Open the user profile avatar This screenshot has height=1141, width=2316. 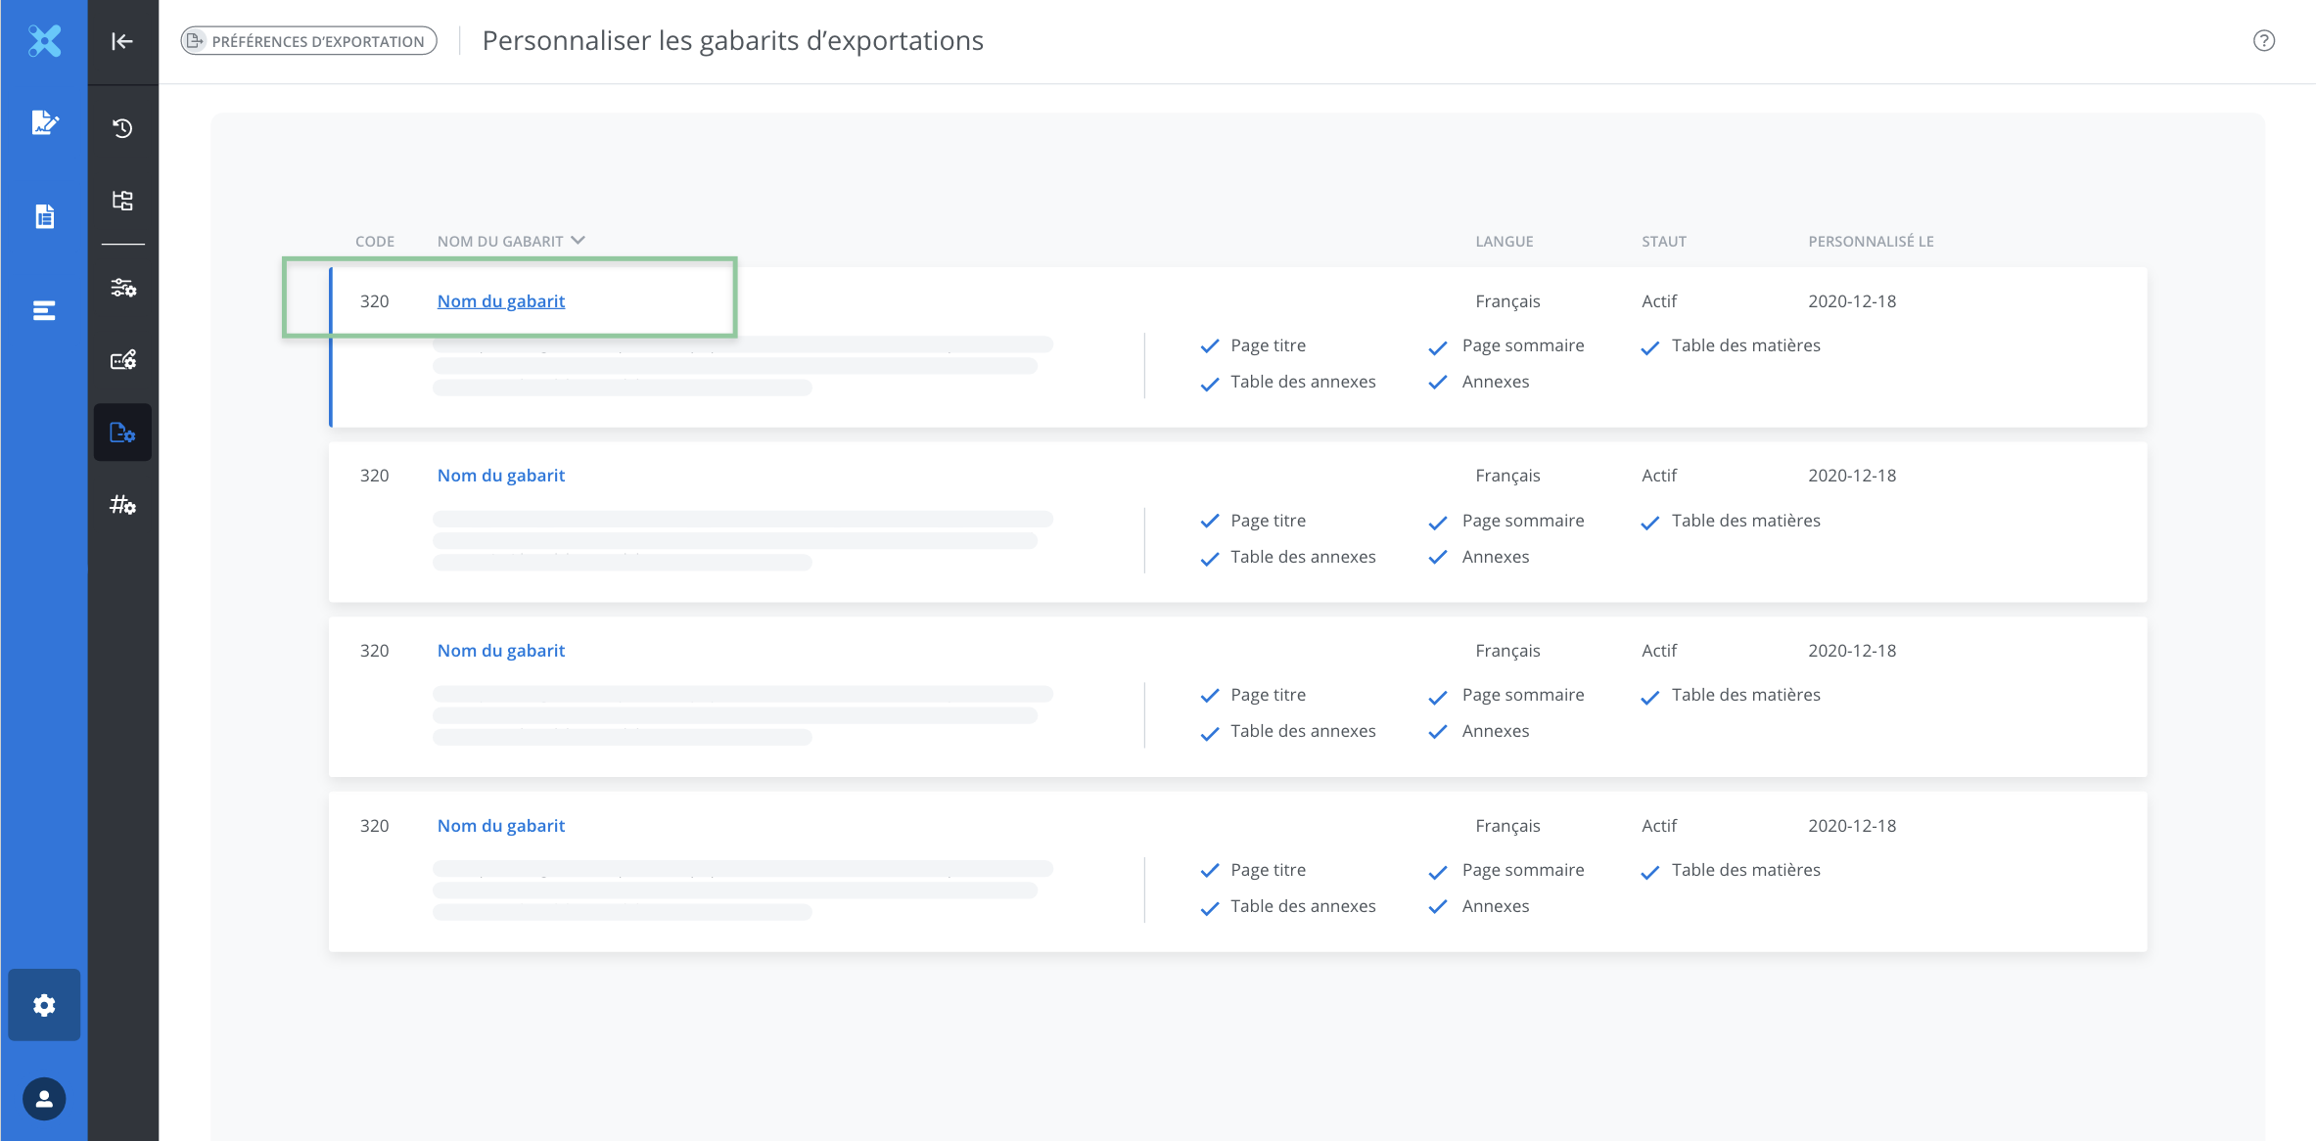pyautogui.click(x=44, y=1099)
